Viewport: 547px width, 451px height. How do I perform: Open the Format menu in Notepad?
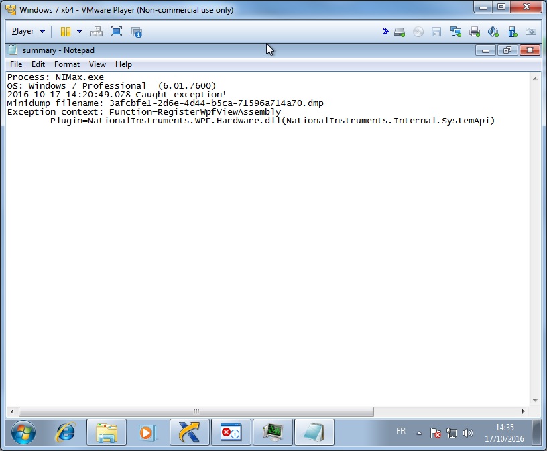pyautogui.click(x=67, y=64)
